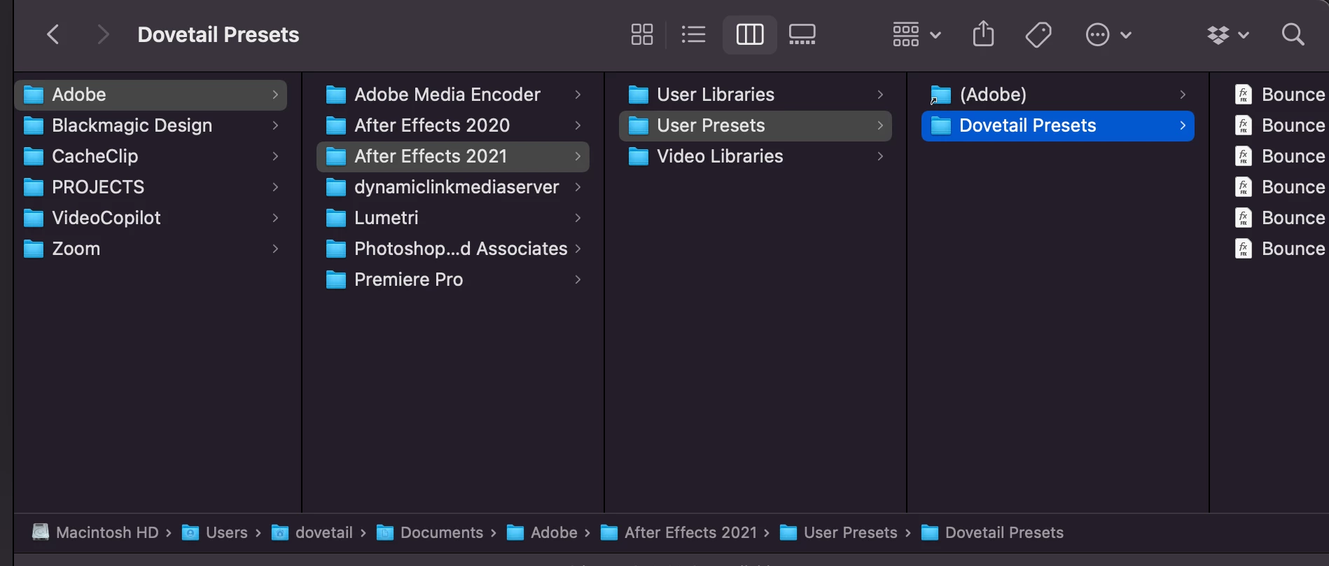Select the Adobe folder in first column
1329x566 pixels.
(151, 95)
